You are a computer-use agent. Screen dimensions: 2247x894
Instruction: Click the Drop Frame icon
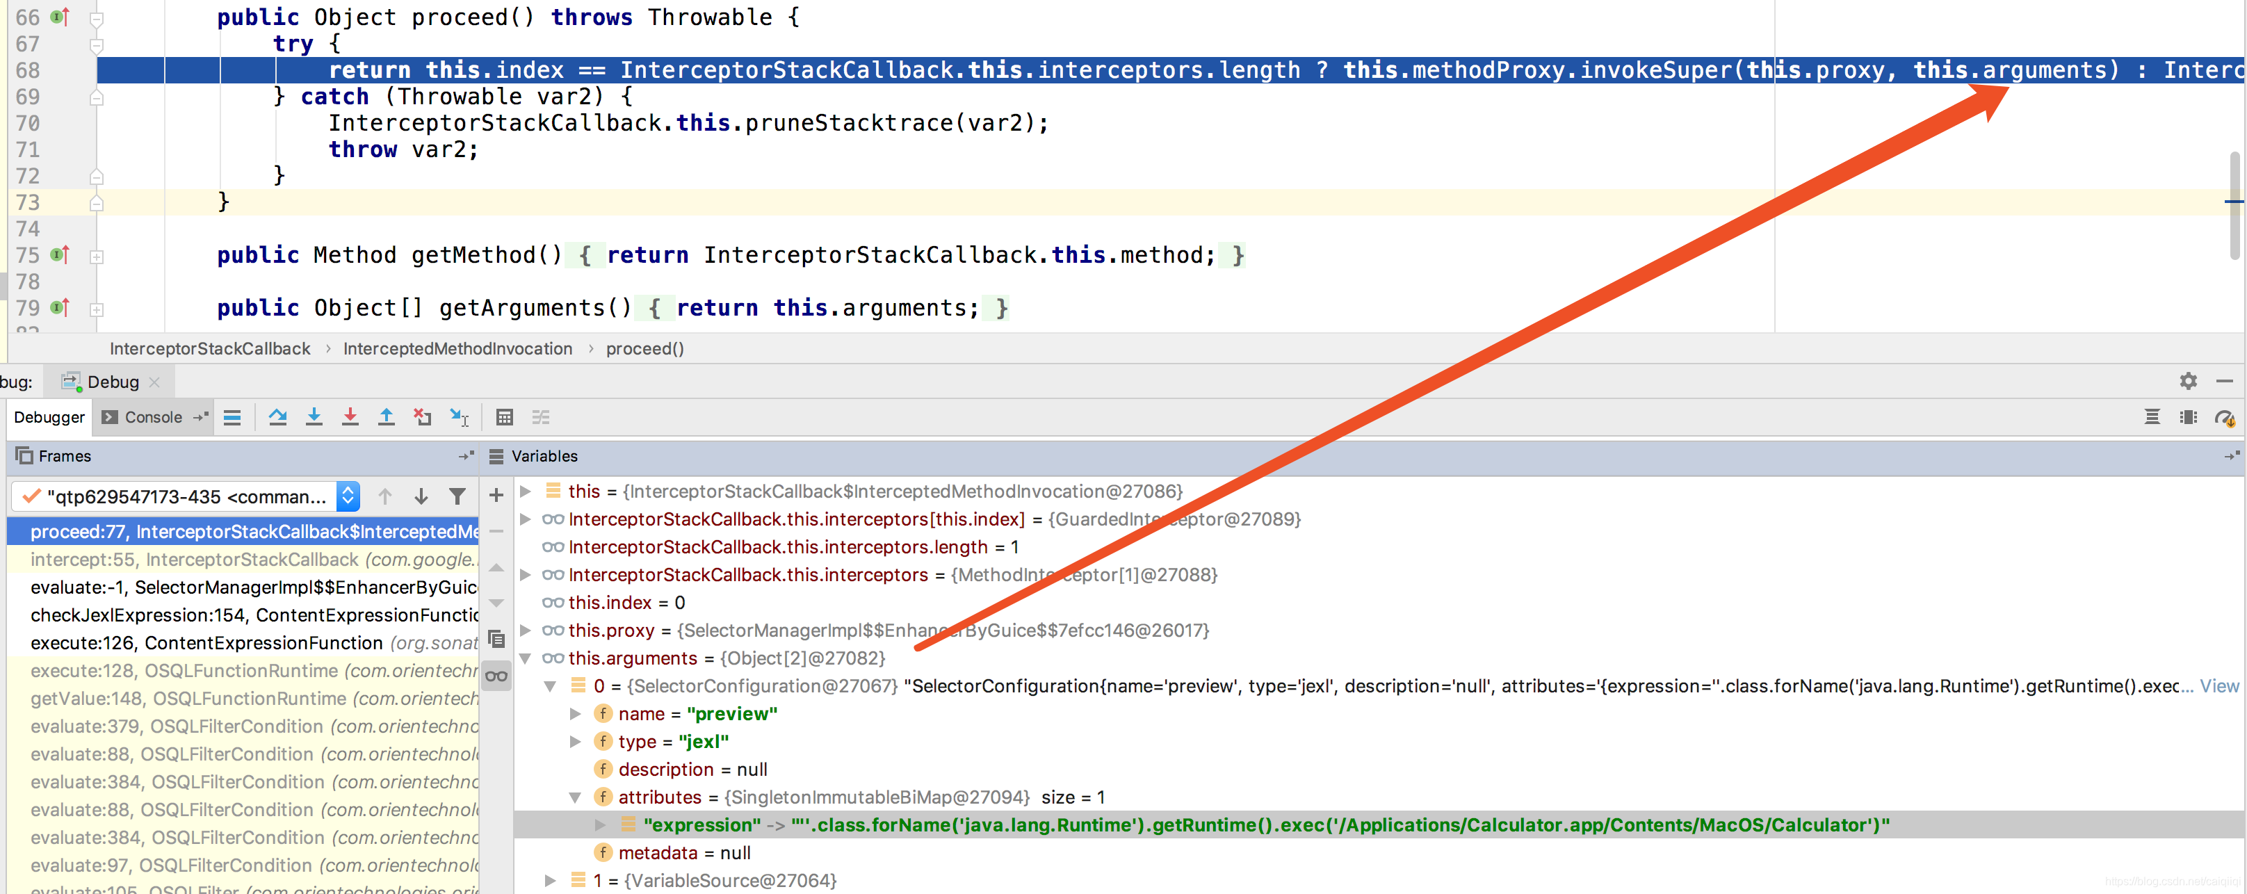point(422,418)
